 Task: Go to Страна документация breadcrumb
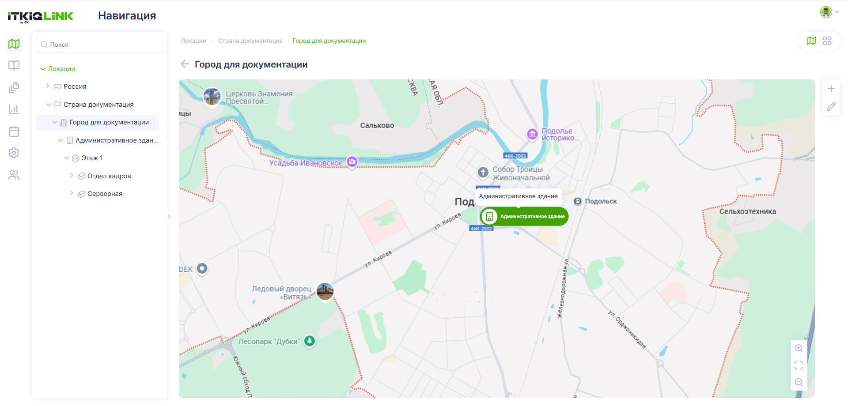pyautogui.click(x=250, y=41)
